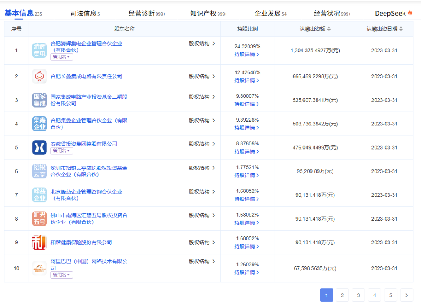View 持股详情 for 1.77521% shareholder
The image size is (421, 307).
[247, 175]
